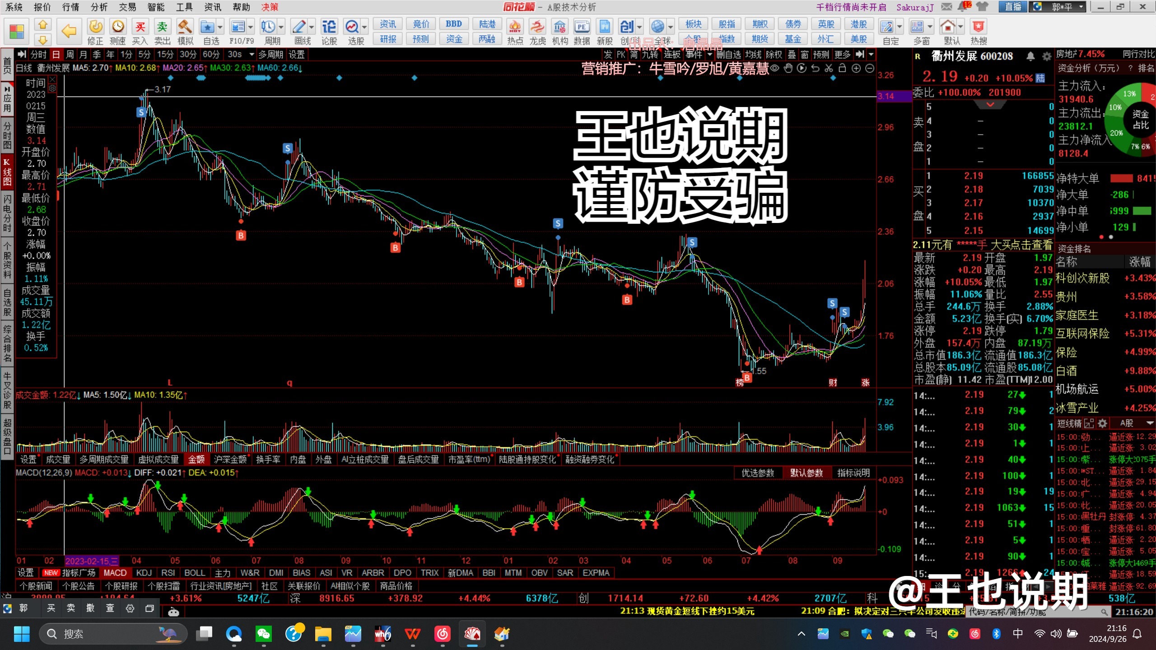Toggle the eye visibility icon on chart
The height and width of the screenshot is (650, 1156).
pos(774,68)
